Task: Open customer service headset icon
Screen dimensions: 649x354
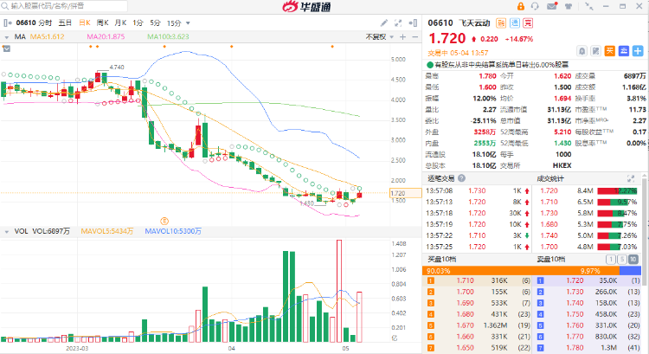Action: [x=535, y=6]
